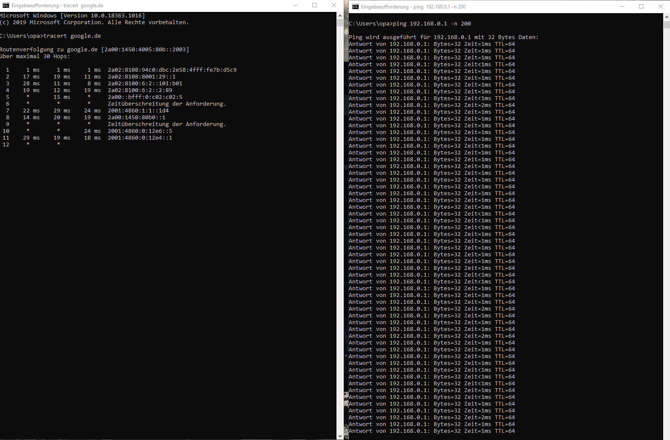Click hop number 12 in tracert output
The image size is (670, 440).
point(6,145)
